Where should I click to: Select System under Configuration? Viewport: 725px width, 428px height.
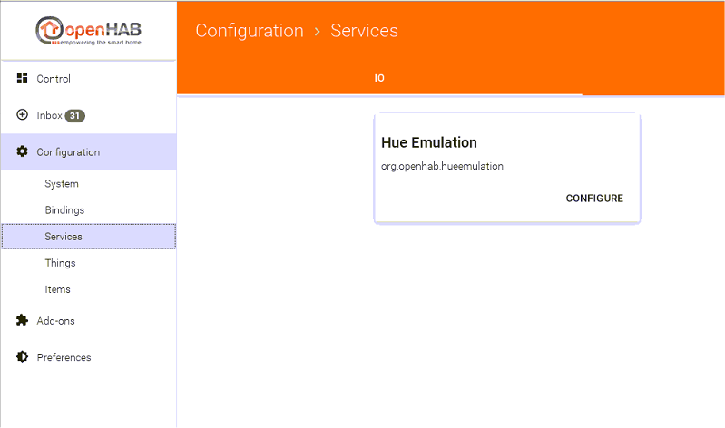tap(62, 184)
